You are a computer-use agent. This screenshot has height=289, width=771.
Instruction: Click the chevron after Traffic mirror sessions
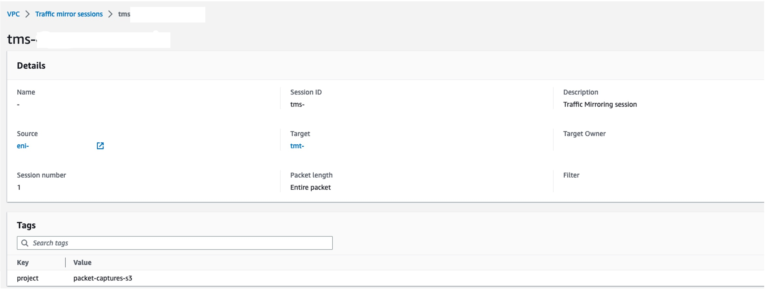click(110, 14)
